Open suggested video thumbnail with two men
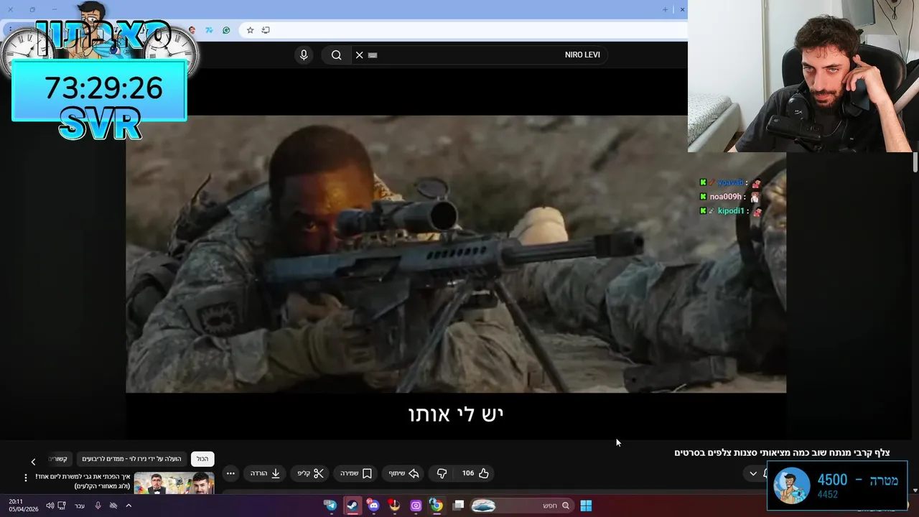The width and height of the screenshot is (919, 517). [174, 483]
